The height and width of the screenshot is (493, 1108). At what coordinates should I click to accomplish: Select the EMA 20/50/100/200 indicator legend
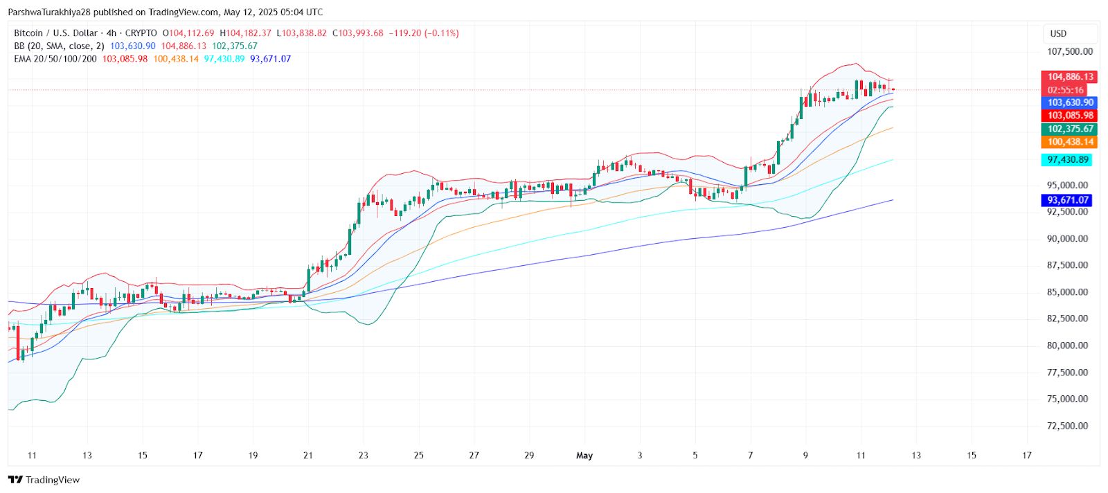pos(55,59)
